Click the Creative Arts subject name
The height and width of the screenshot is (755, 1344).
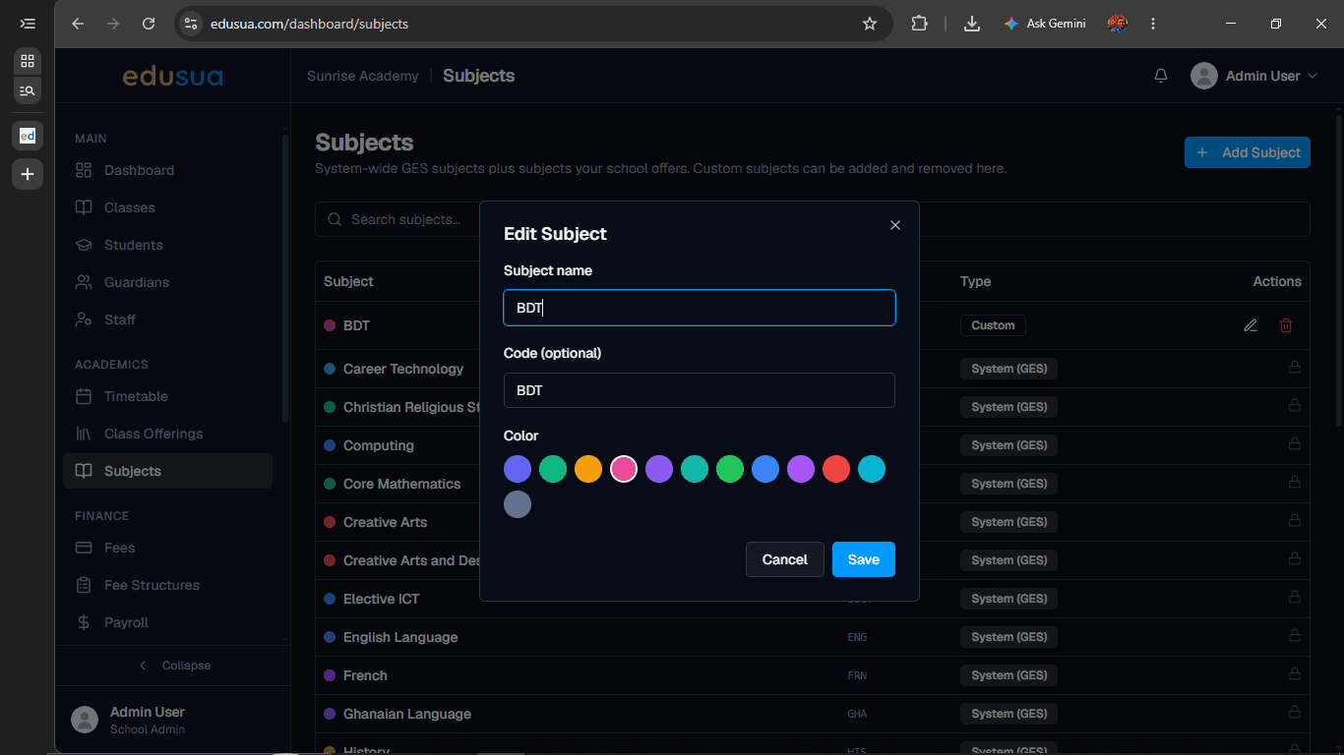tap(385, 522)
